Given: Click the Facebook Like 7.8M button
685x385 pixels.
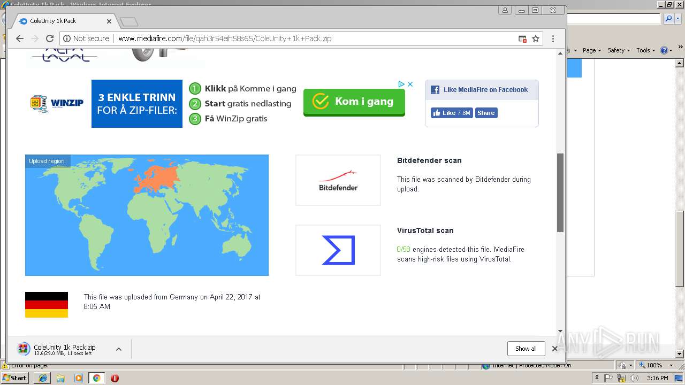Looking at the screenshot, I should 452,113.
